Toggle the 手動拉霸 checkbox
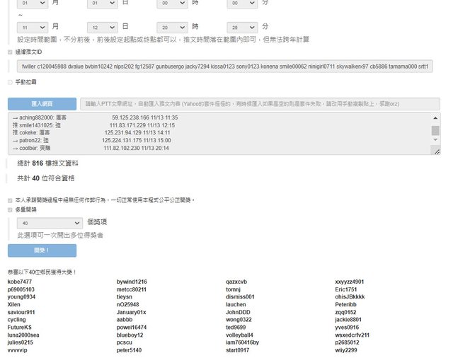This screenshot has width=453, height=358. (10, 83)
